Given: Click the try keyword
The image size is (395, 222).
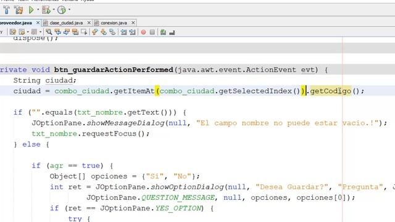Looking at the screenshot, I should click(x=75, y=218).
